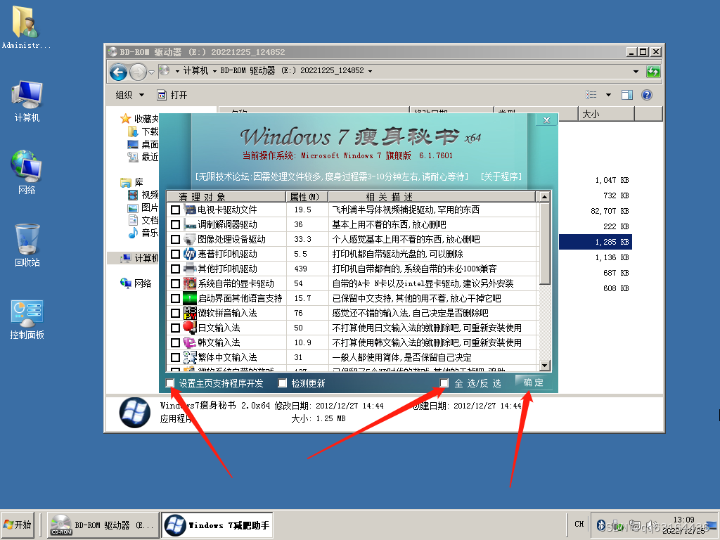Image resolution: width=720 pixels, height=540 pixels.
Task: Expand the BD-ROM 驱动器 breadcrumb dropdown arrow
Action: click(x=370, y=71)
